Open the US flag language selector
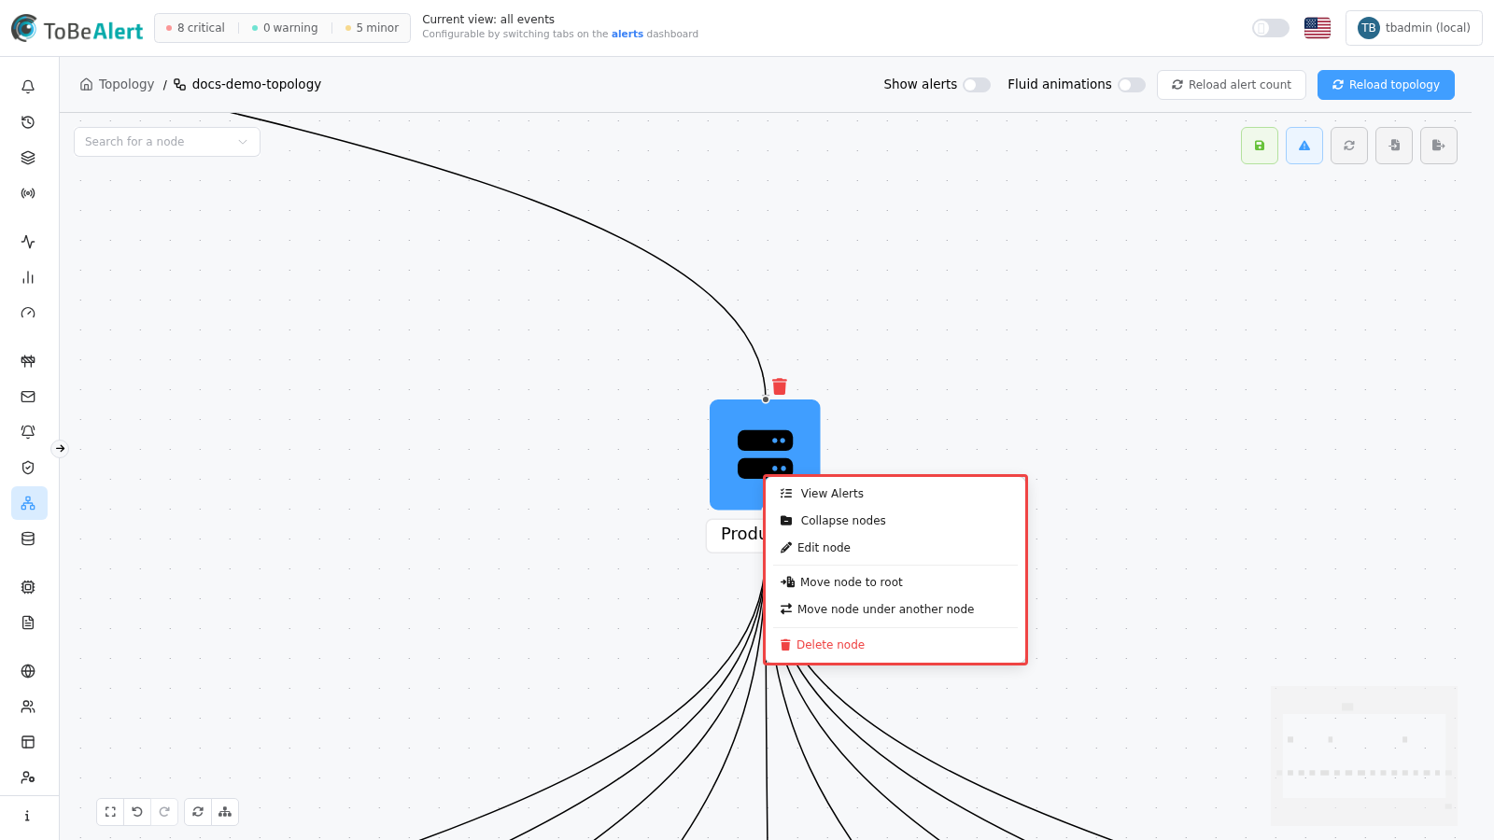 click(x=1318, y=28)
